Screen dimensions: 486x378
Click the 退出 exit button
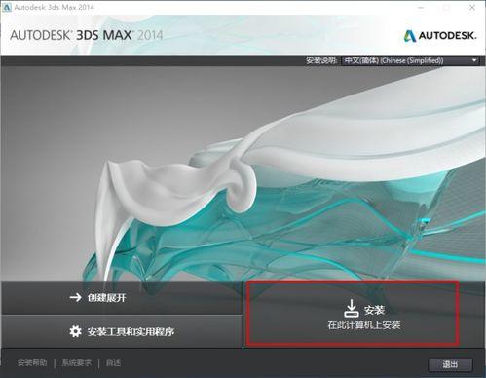pos(450,364)
